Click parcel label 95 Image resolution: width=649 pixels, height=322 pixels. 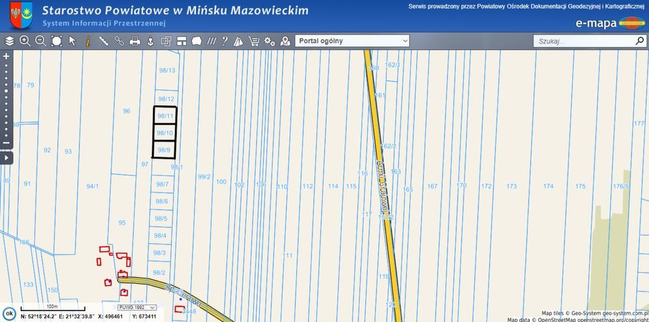122,223
